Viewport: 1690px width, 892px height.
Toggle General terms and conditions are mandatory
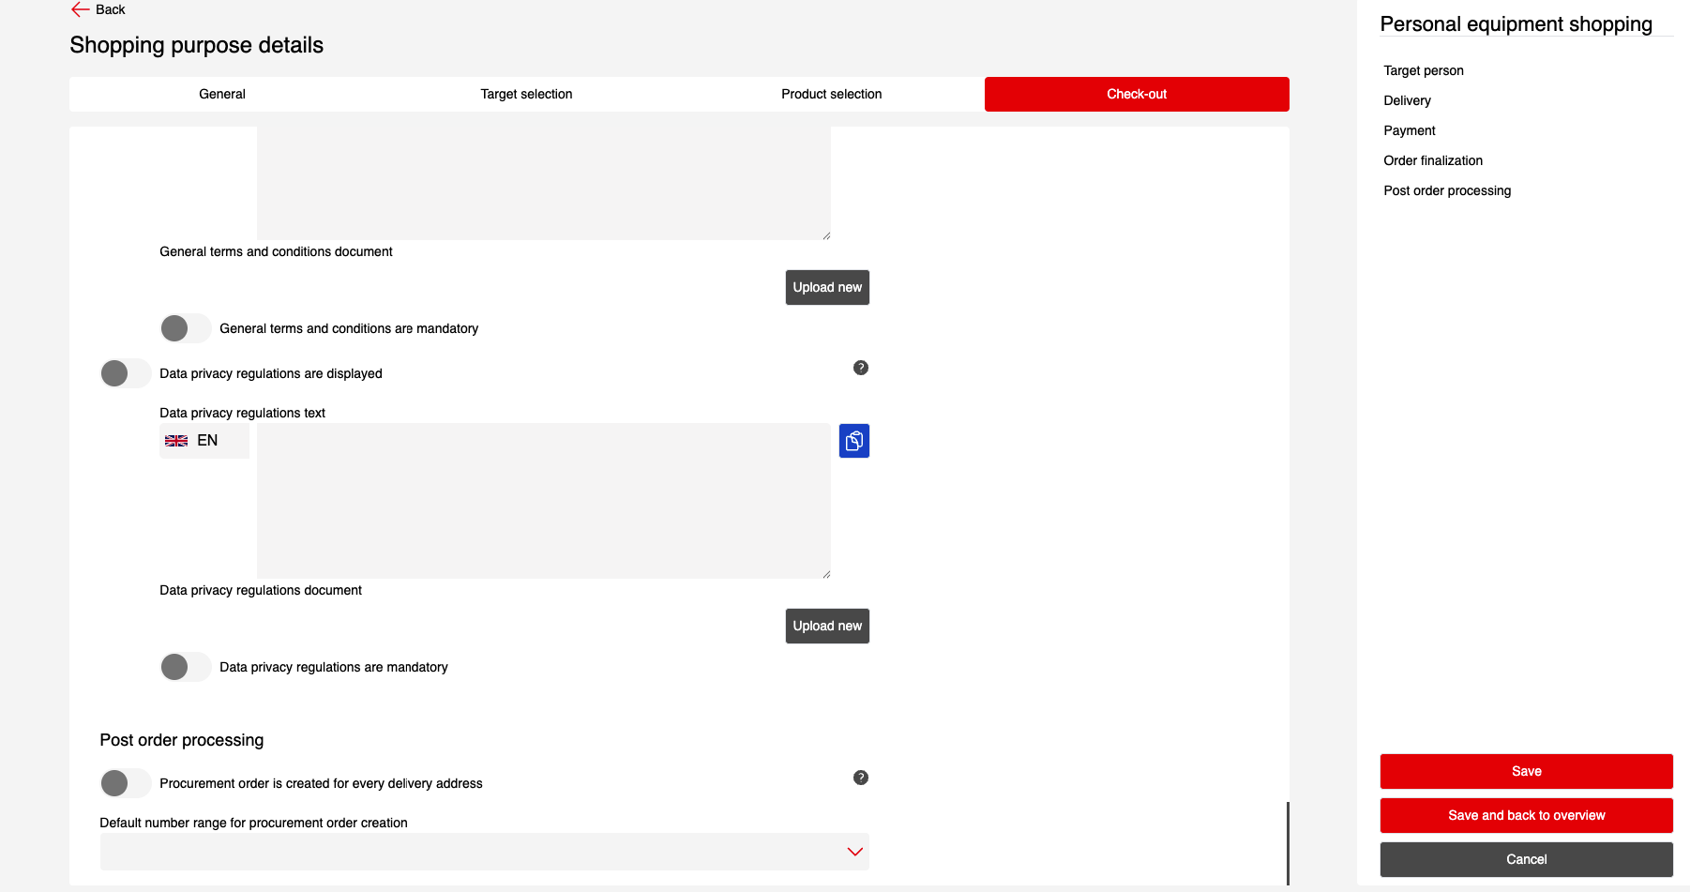(x=185, y=328)
